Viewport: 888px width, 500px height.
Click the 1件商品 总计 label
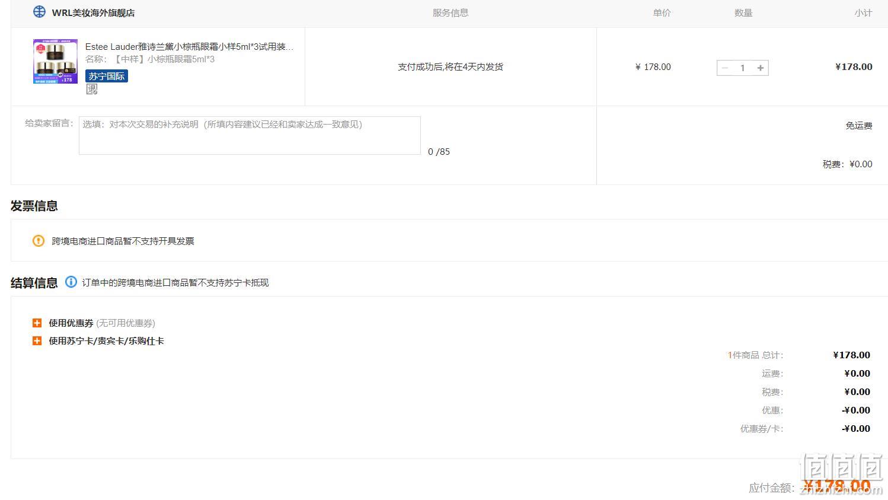[755, 355]
